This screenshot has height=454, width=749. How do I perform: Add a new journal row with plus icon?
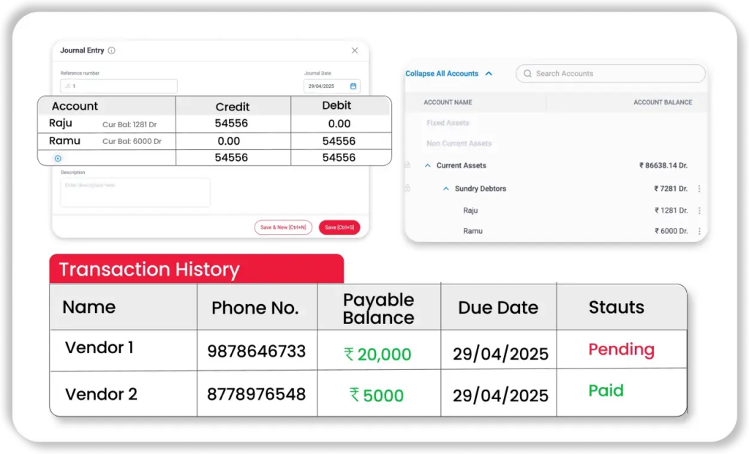click(58, 158)
